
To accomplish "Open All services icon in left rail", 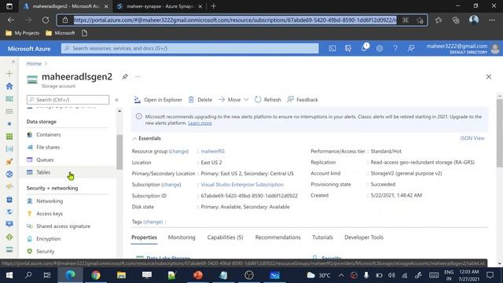I will tap(9, 112).
